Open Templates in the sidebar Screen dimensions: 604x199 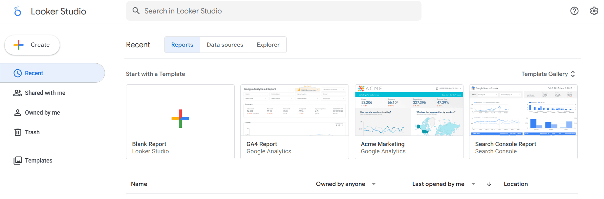(x=53, y=161)
